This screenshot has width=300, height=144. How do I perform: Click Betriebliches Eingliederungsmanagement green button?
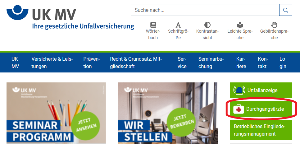point(261,130)
